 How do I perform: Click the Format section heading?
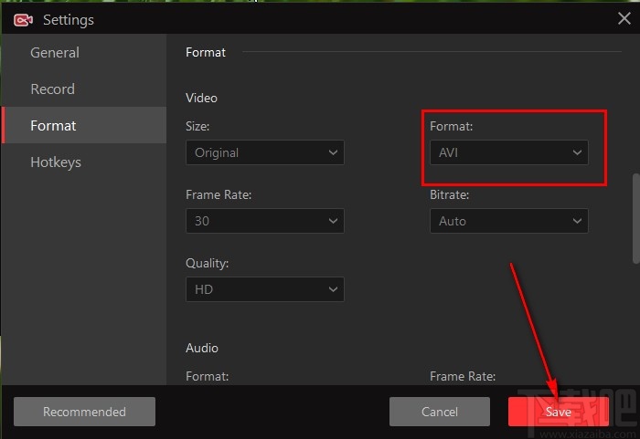pos(206,53)
